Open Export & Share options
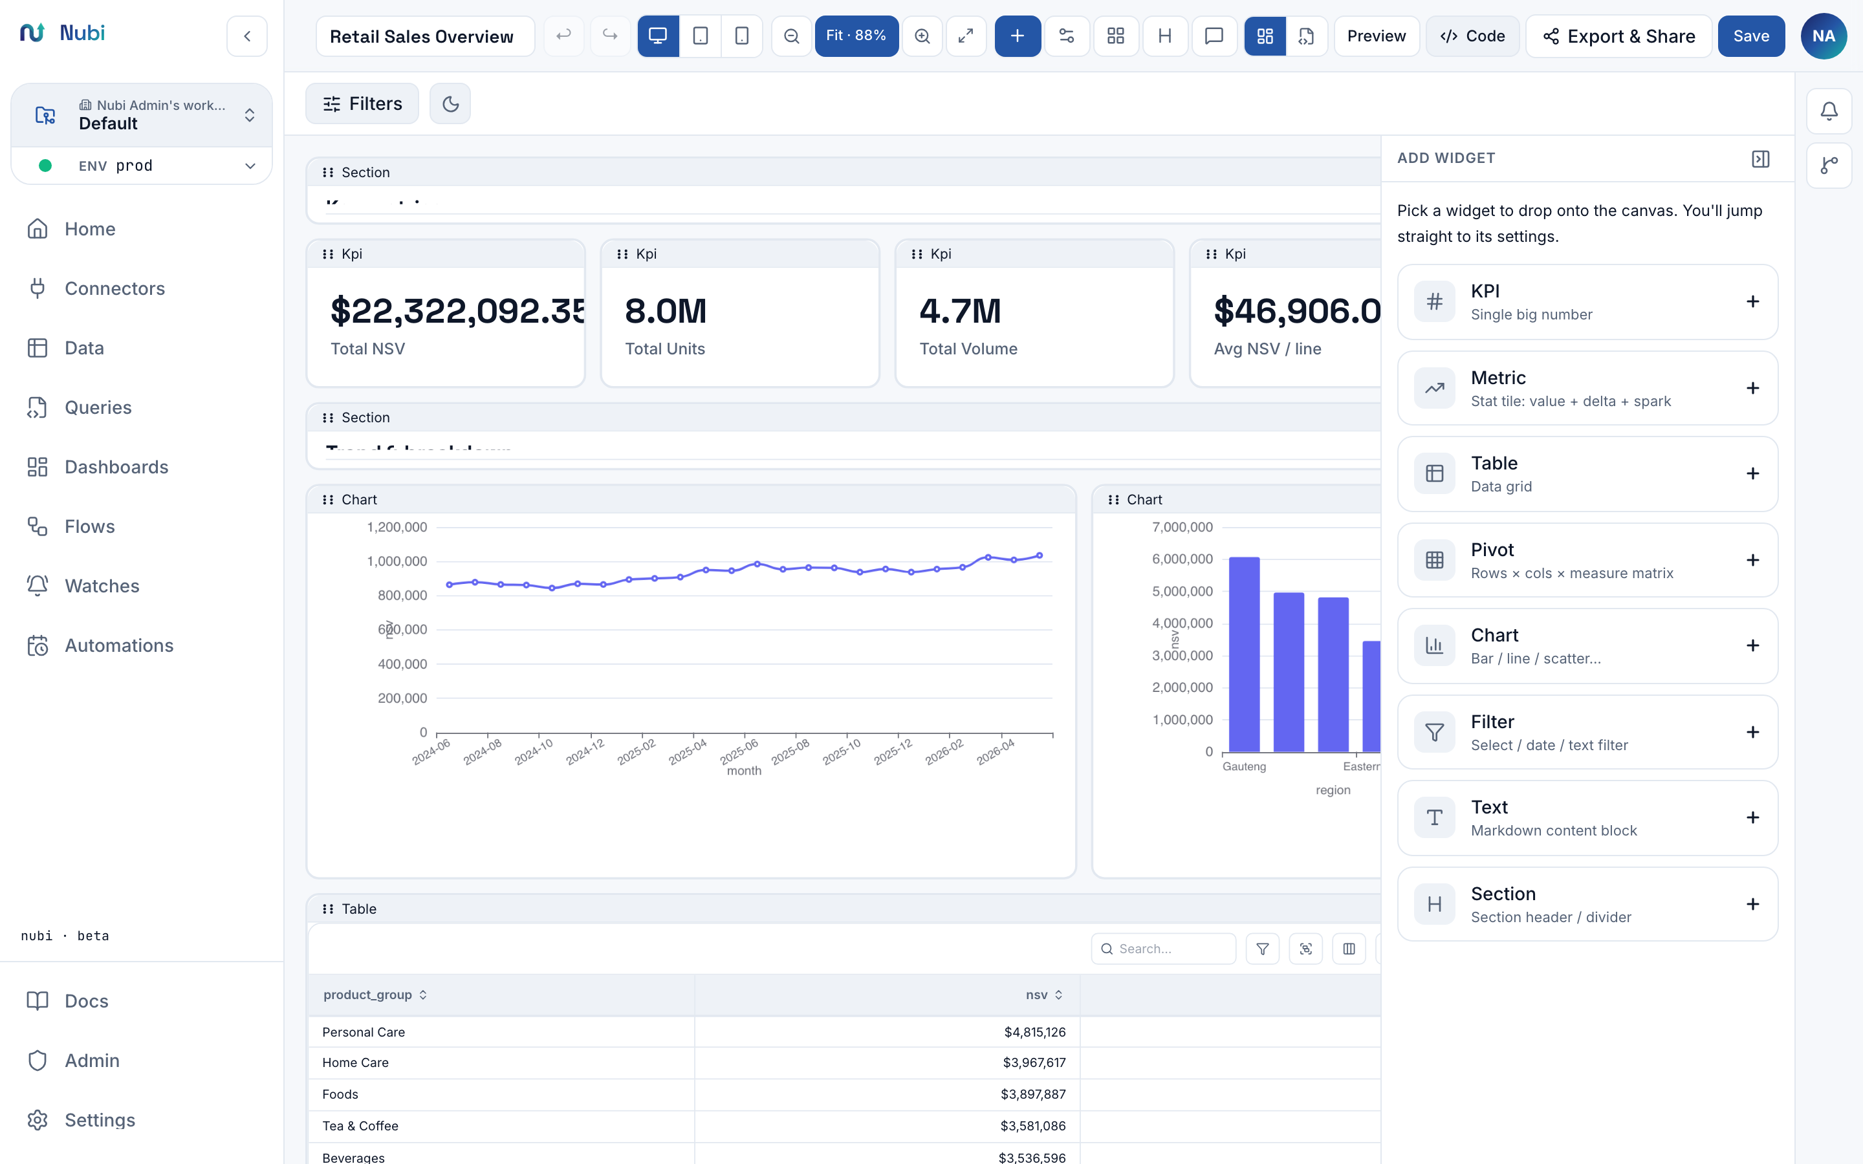 click(x=1619, y=36)
